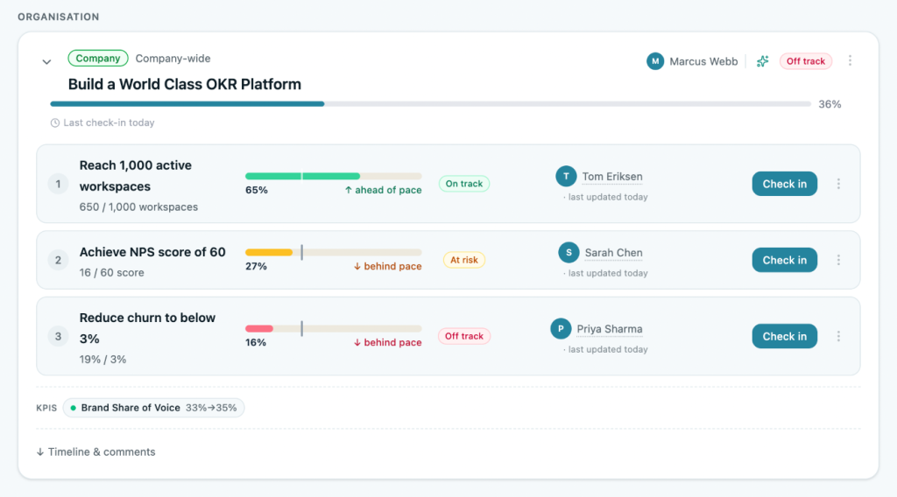This screenshot has height=497, width=897.
Task: Collapse the Company objective chevron
Action: [x=47, y=62]
